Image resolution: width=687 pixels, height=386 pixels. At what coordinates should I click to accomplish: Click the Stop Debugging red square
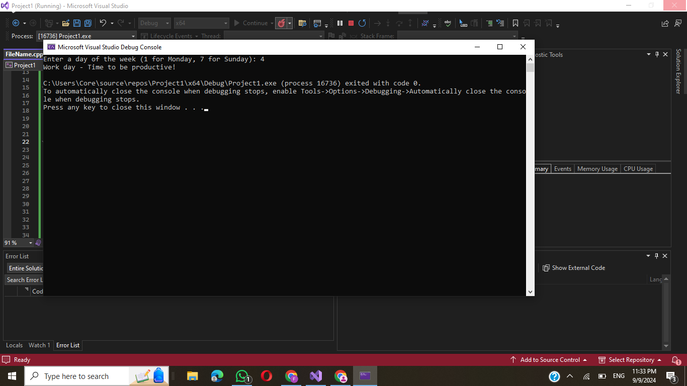(x=351, y=23)
